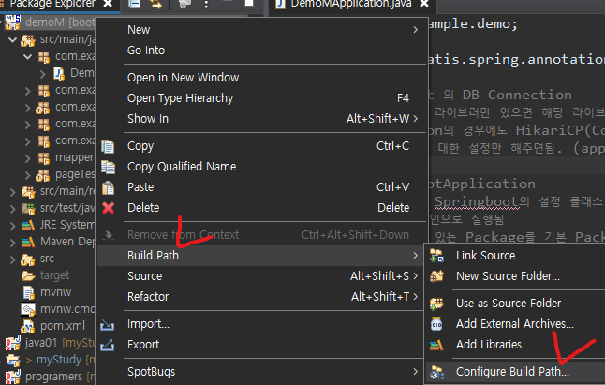The height and width of the screenshot is (385, 605).
Task: Expand the pageTes package
Action: click(27, 175)
